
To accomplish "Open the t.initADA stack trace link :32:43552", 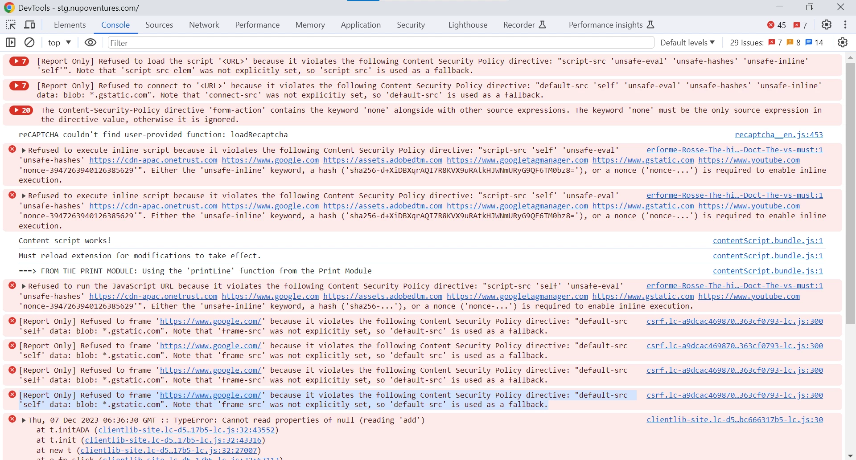I will point(186,430).
